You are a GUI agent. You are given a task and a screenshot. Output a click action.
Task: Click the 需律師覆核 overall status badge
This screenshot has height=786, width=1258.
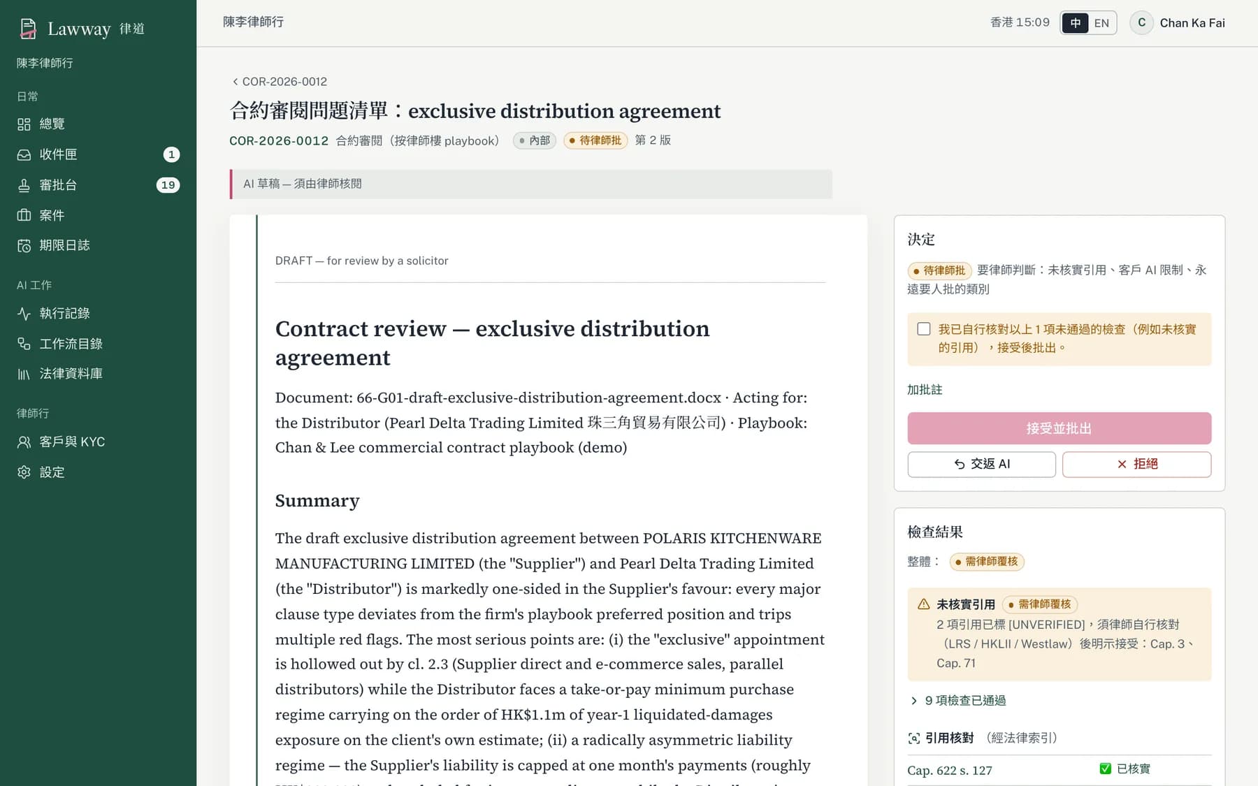pos(987,562)
